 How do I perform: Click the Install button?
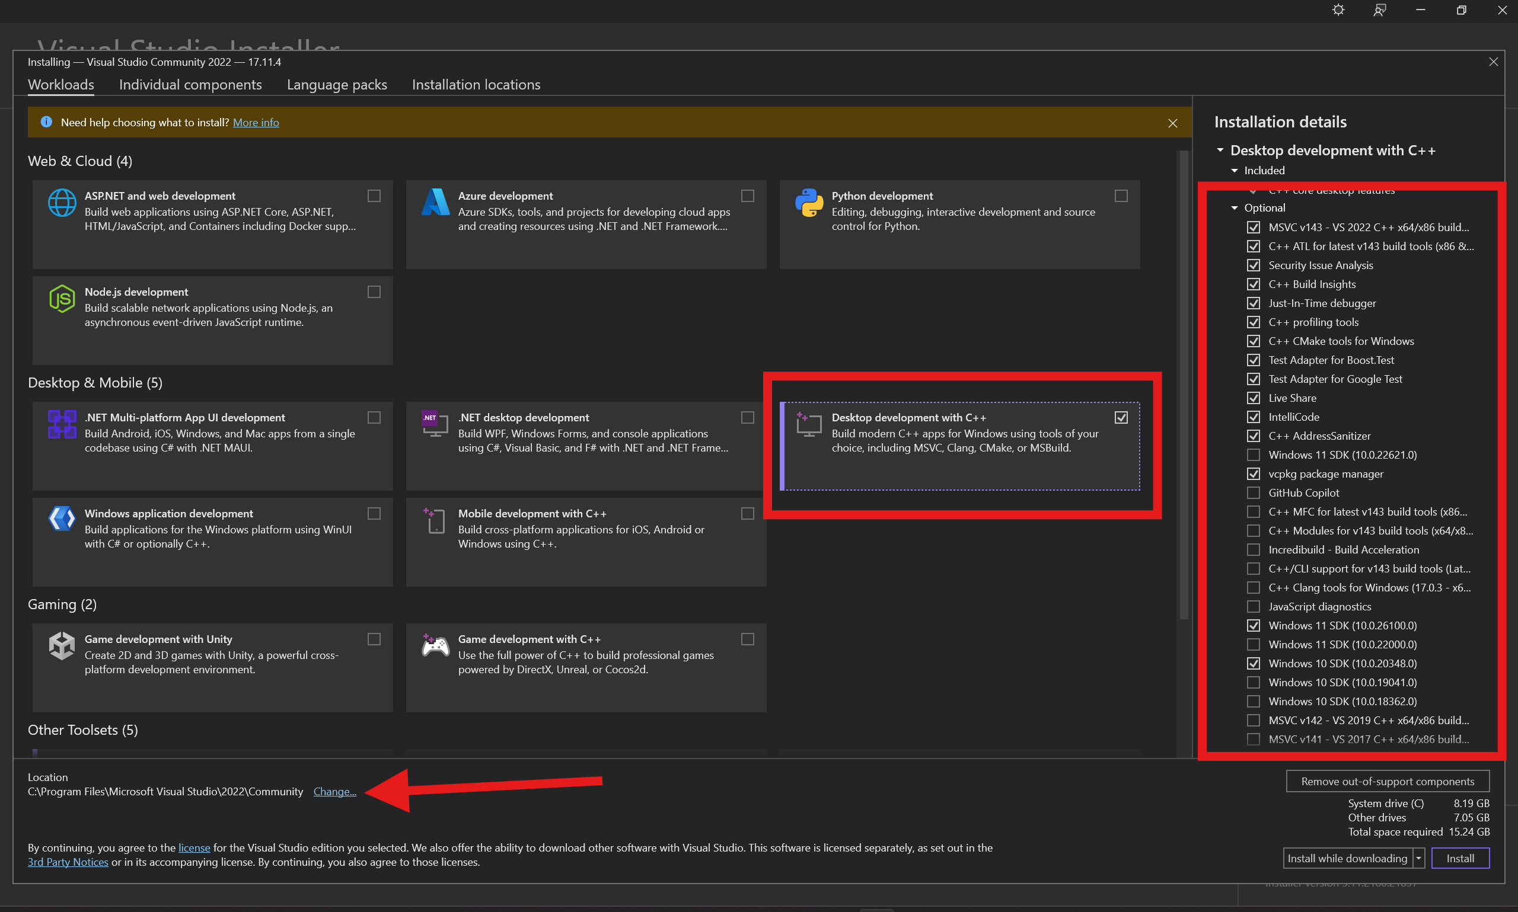tap(1459, 858)
